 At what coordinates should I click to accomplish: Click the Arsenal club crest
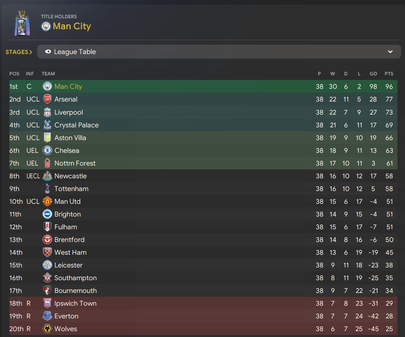click(47, 99)
